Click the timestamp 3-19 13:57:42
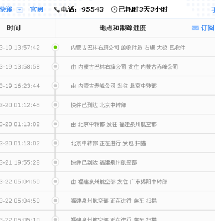215x221 pixels. pos(20,48)
